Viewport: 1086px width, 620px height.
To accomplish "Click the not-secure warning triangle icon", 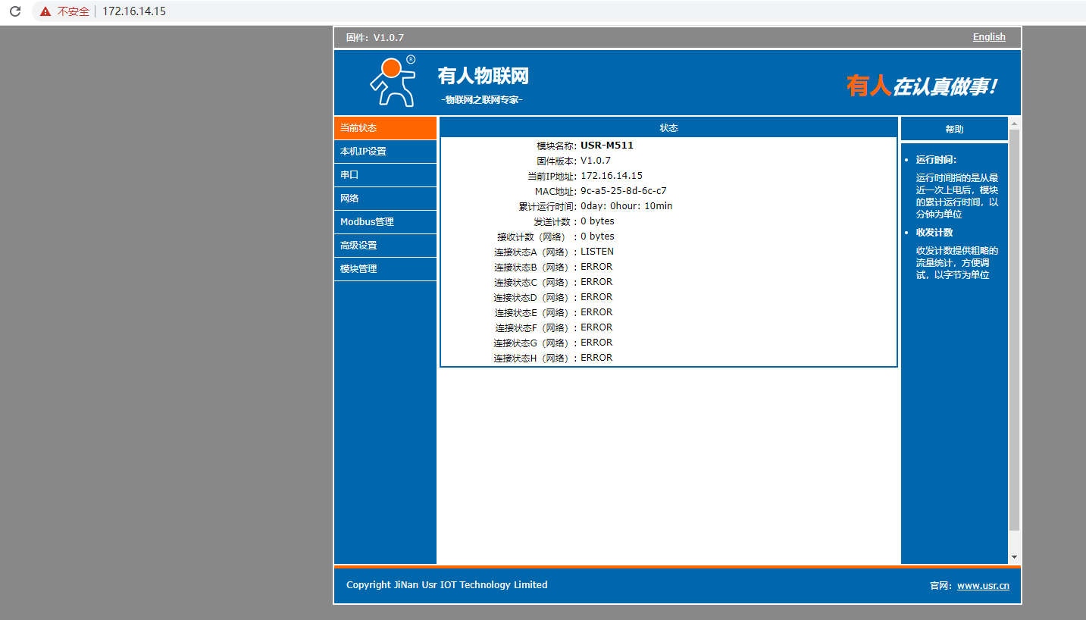I will [x=45, y=11].
